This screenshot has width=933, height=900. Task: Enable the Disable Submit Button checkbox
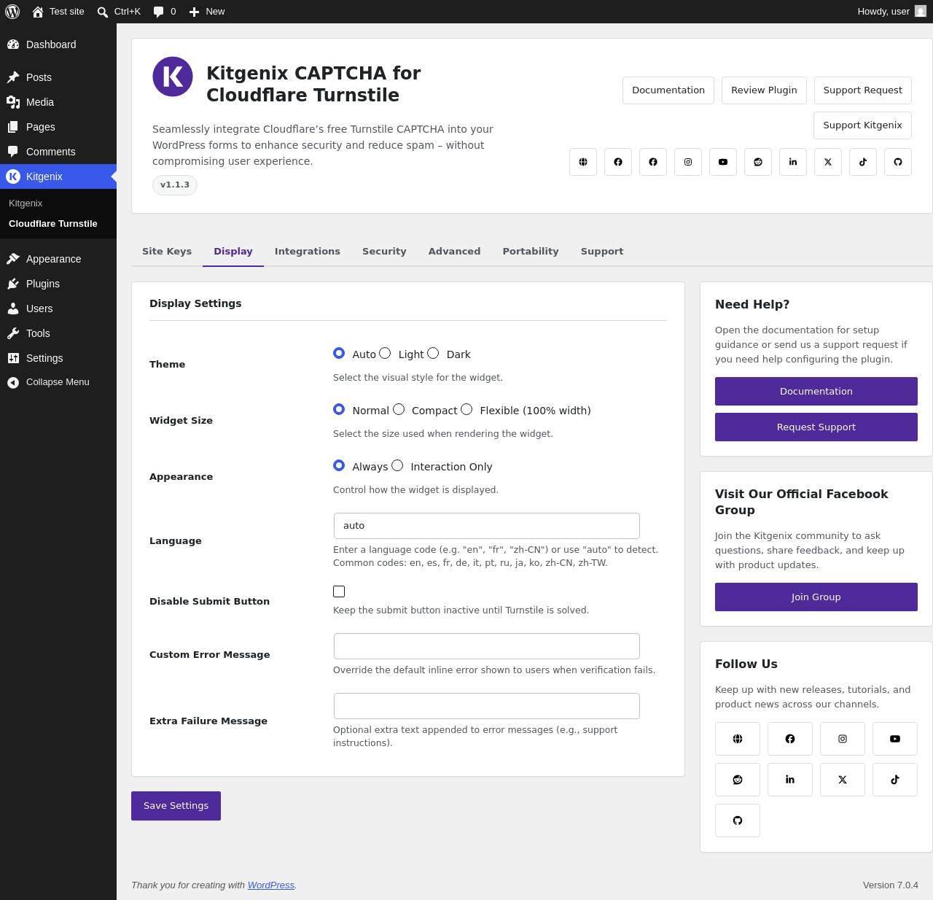pos(339,591)
